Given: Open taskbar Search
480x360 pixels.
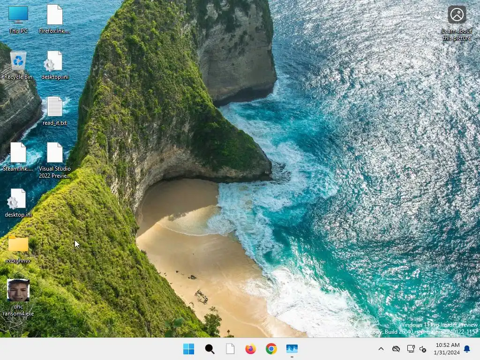Looking at the screenshot, I should [210, 349].
